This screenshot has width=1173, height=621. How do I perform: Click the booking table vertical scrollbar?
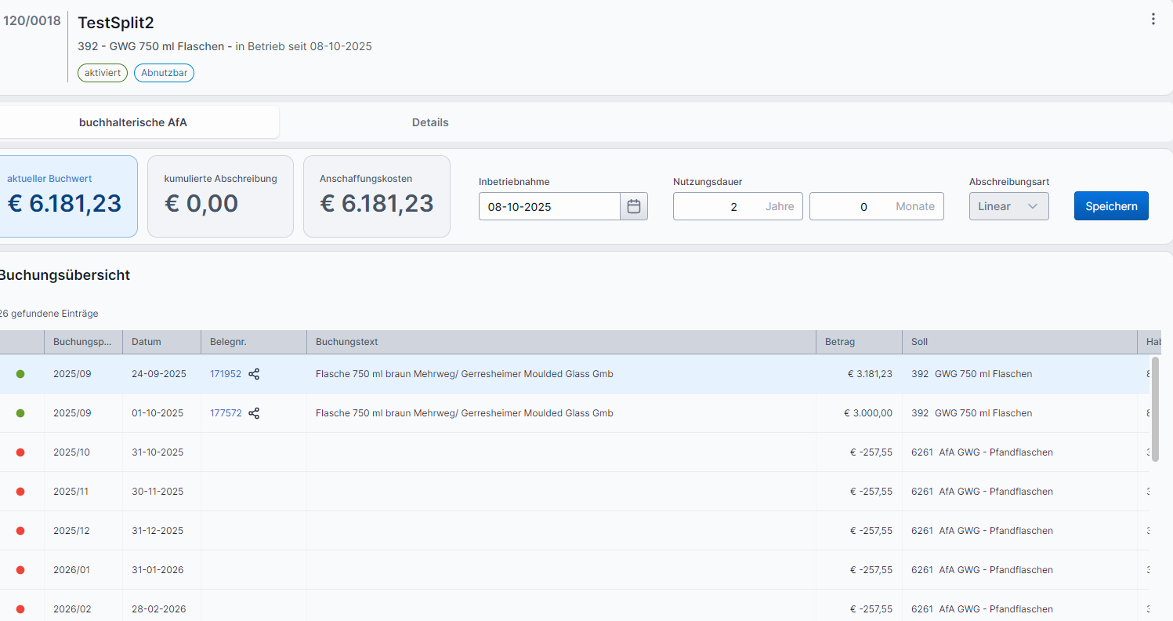coord(1155,408)
